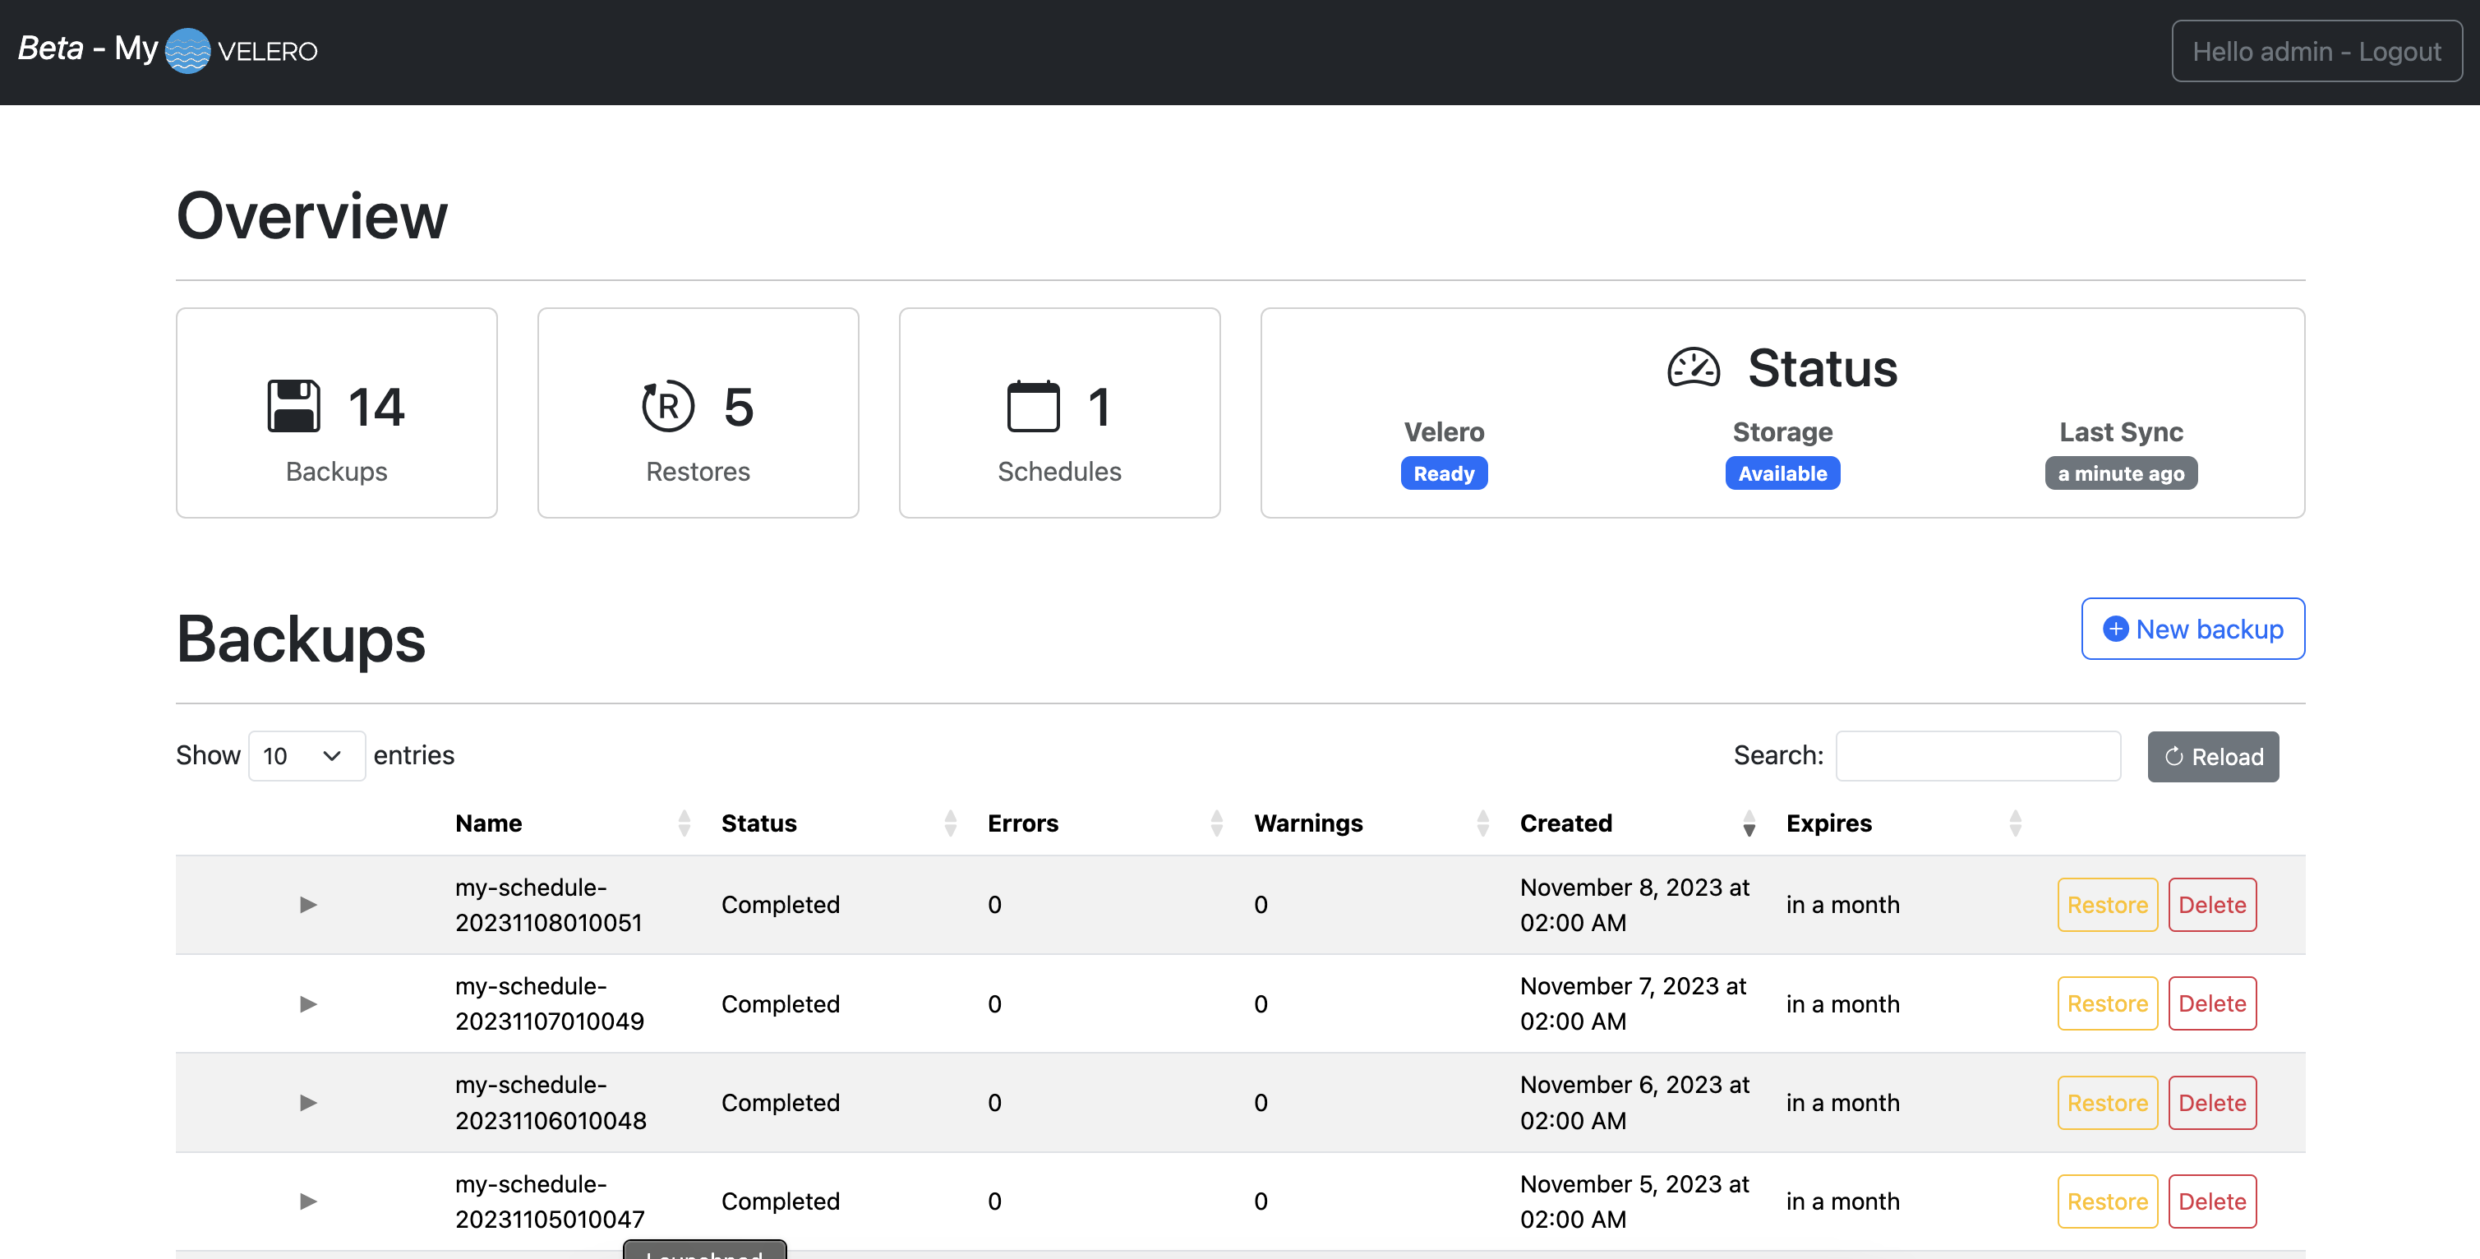This screenshot has width=2480, height=1259.
Task: Click Hello admin - Logout link
Action: (2316, 51)
